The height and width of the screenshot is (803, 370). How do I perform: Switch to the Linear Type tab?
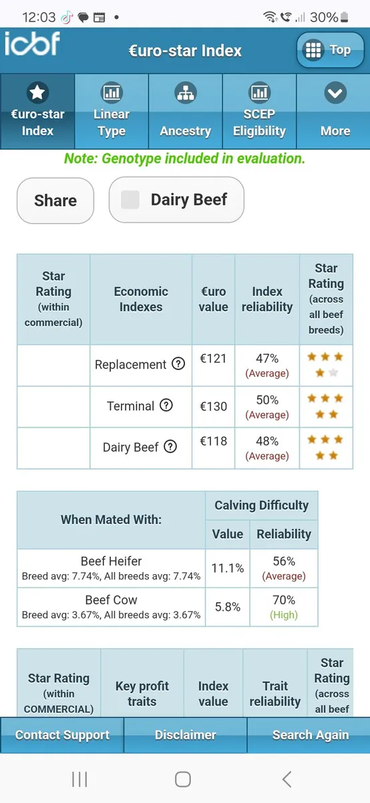click(112, 111)
